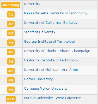Screen dimensions: 98x104
Task: Click the #4 ranking badge
Action: [x=11, y=43]
